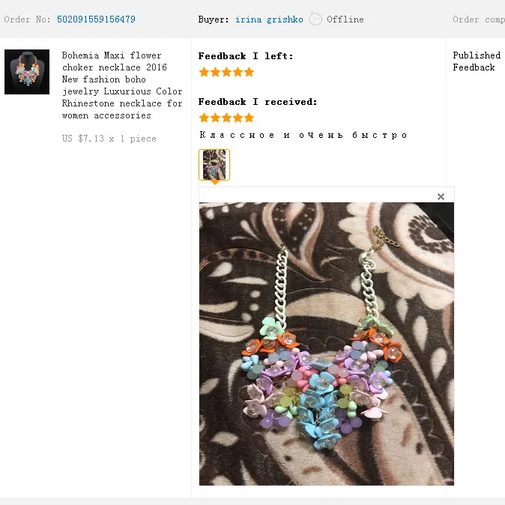Click middle star under Feedback I left
Viewport: 505px width, 505px height.
(226, 72)
